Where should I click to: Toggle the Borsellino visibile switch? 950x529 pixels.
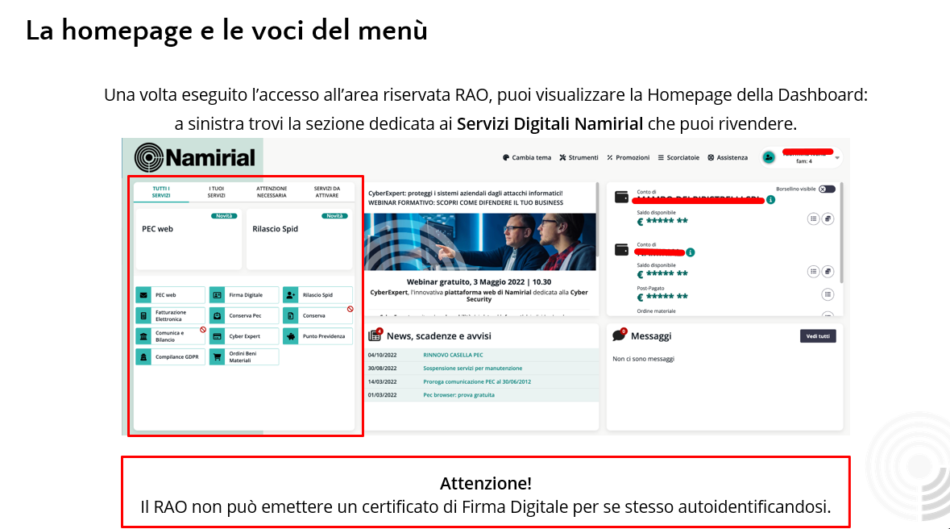[827, 190]
